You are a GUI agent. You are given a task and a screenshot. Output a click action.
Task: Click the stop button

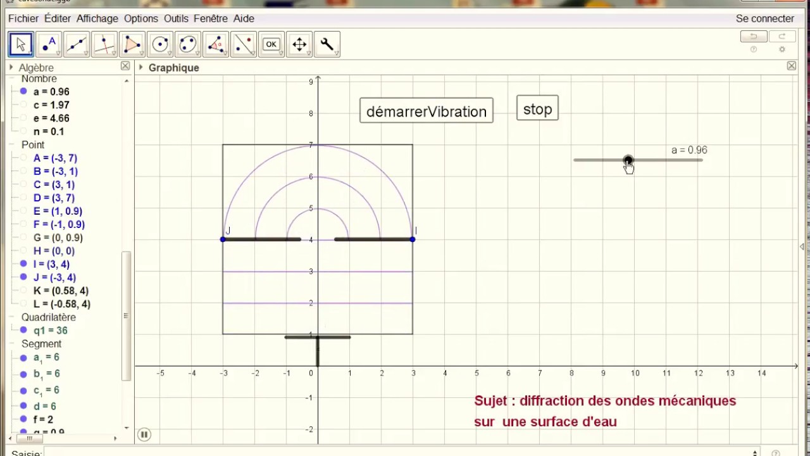pos(537,108)
